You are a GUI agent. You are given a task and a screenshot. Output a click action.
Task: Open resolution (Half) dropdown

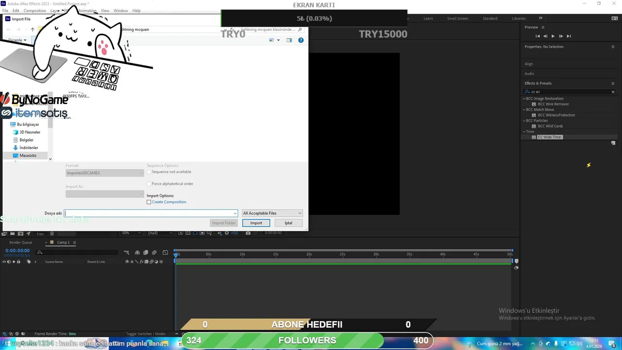click(160, 233)
